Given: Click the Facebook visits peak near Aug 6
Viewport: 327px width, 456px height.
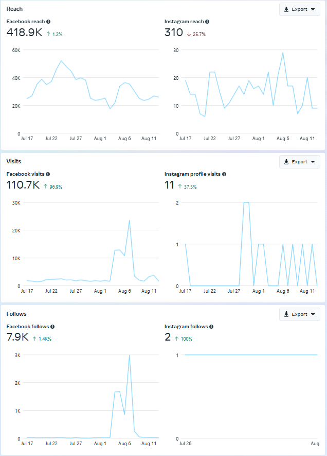Looking at the screenshot, I should click(x=129, y=221).
